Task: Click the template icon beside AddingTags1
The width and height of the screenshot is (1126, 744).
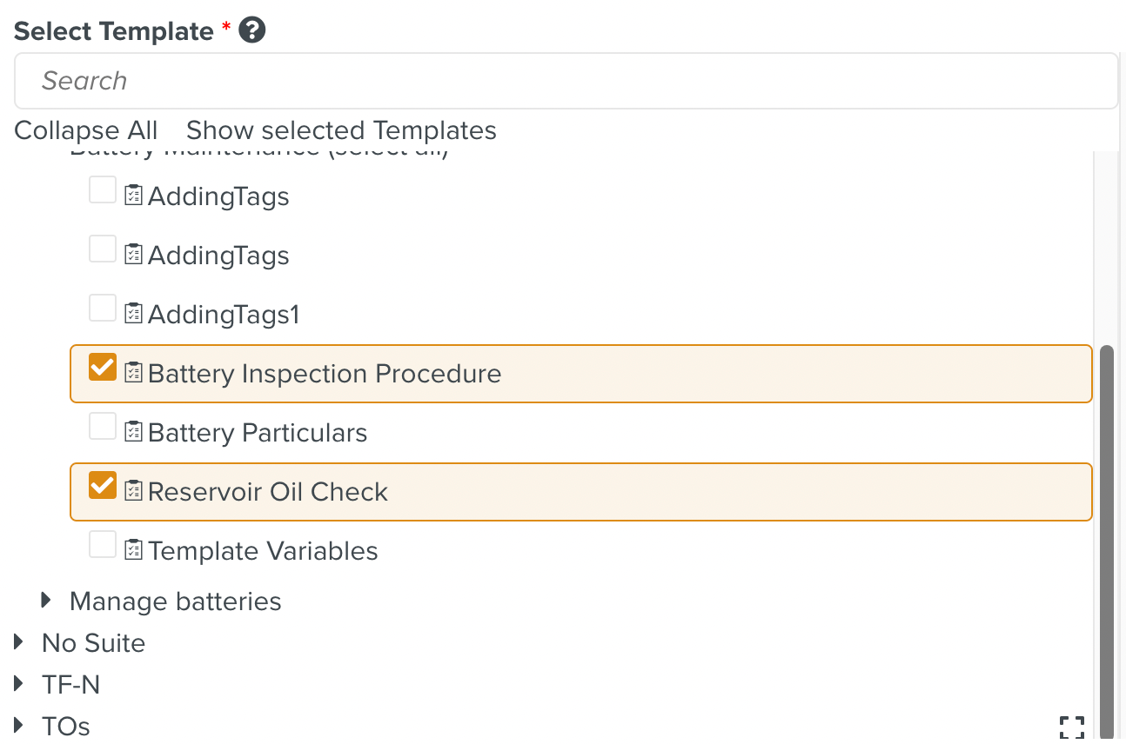Action: 134,314
